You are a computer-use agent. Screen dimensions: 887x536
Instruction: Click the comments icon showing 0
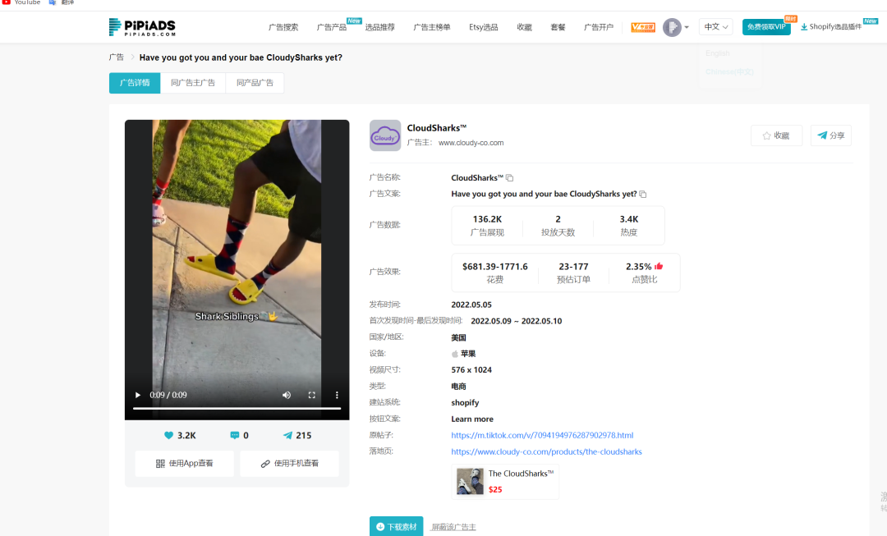(235, 435)
